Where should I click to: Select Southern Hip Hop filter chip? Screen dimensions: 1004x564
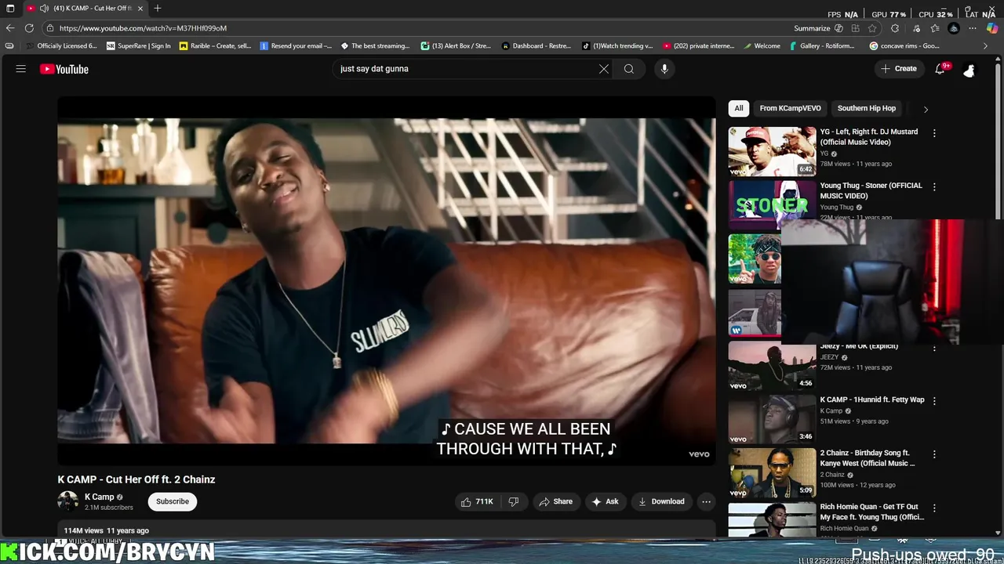(x=867, y=108)
